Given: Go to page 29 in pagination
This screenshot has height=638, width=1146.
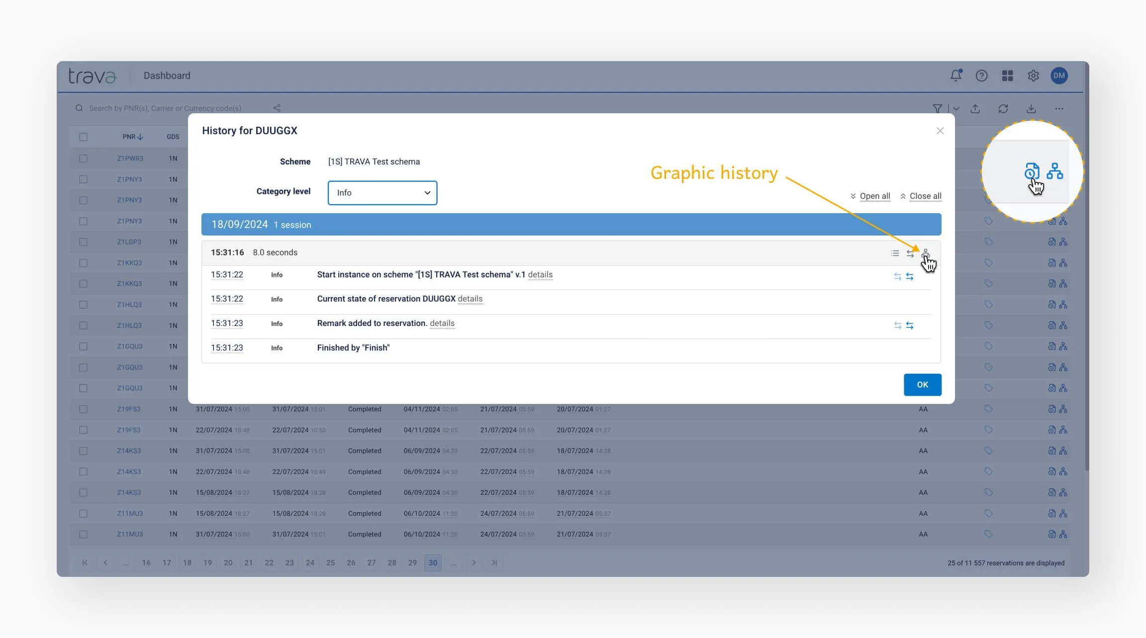Looking at the screenshot, I should point(412,562).
